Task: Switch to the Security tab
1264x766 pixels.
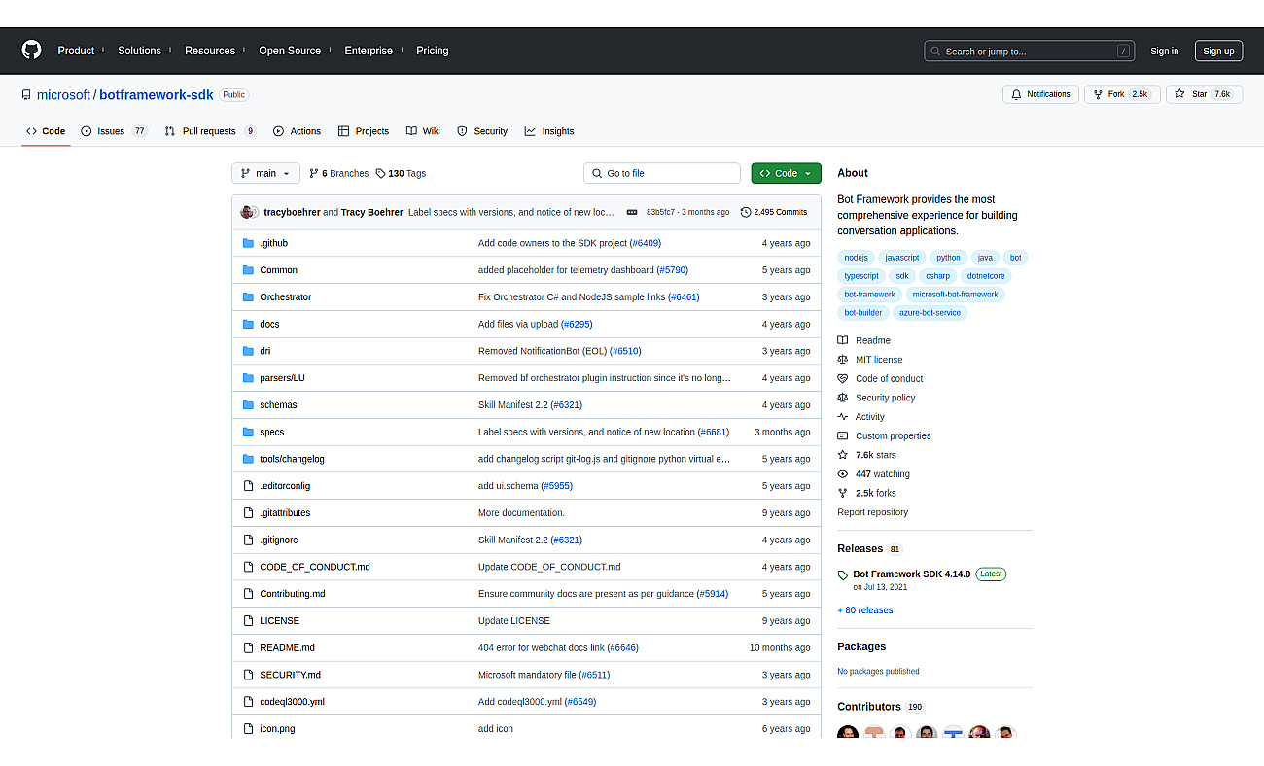Action: (x=482, y=131)
